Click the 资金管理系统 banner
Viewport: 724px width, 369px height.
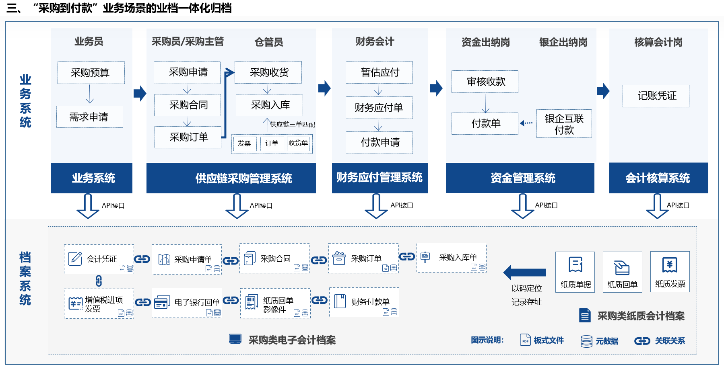point(520,178)
